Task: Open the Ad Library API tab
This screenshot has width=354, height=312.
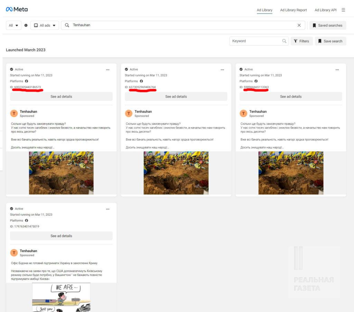Action: pos(325,10)
